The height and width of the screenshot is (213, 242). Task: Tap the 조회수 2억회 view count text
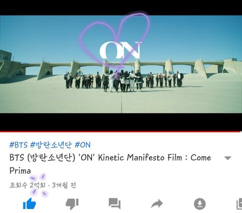click(x=27, y=185)
